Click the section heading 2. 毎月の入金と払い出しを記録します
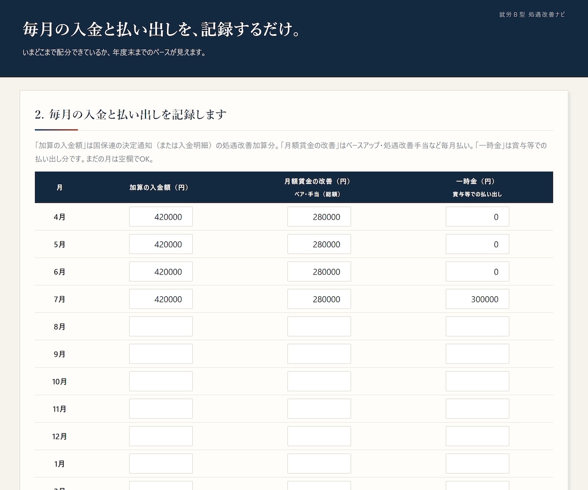Viewport: 588px width, 490px height. tap(131, 115)
